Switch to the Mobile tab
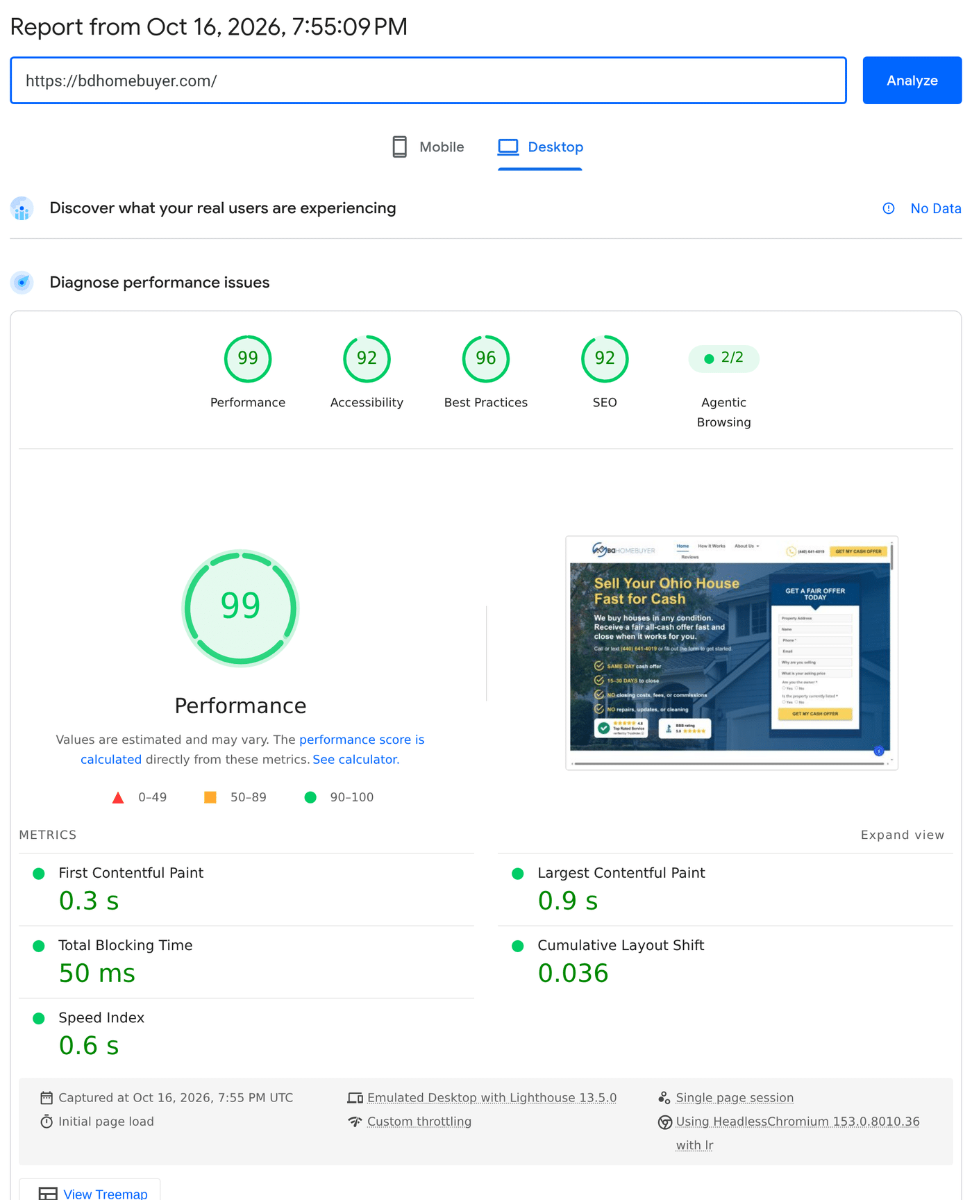Viewport: 972px width, 1200px height. click(x=428, y=147)
